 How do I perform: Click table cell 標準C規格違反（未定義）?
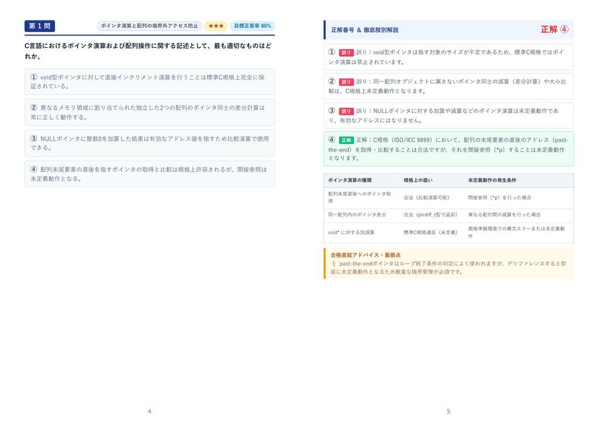pyautogui.click(x=430, y=232)
